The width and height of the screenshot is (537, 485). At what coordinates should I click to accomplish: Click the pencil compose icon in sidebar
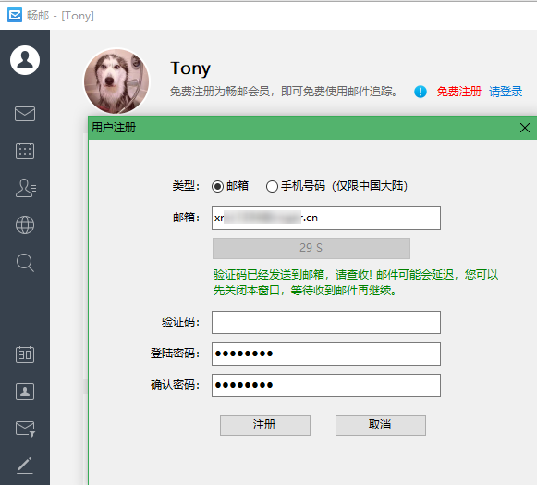coord(25,466)
